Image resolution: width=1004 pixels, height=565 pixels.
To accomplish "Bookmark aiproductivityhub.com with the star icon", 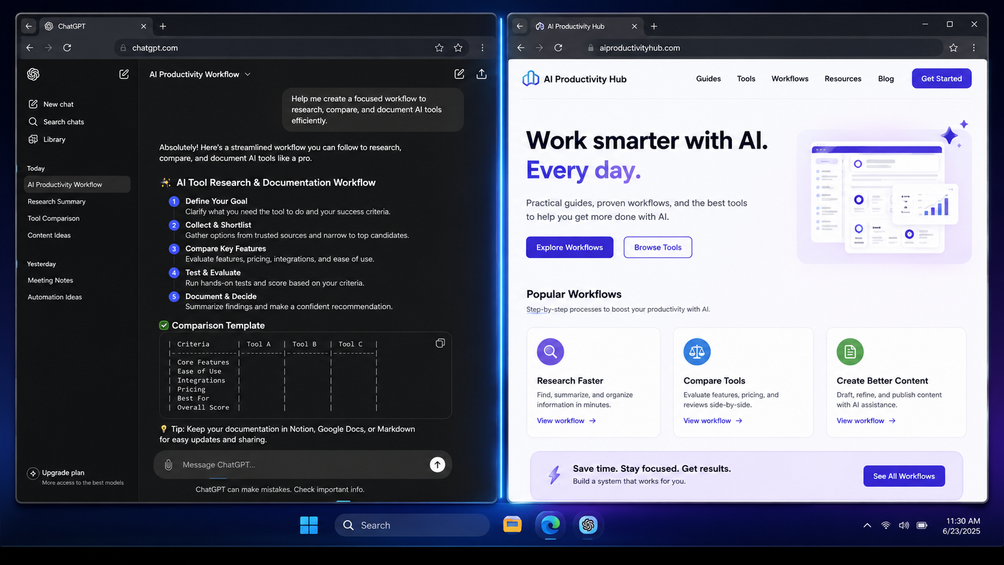I will 954,47.
